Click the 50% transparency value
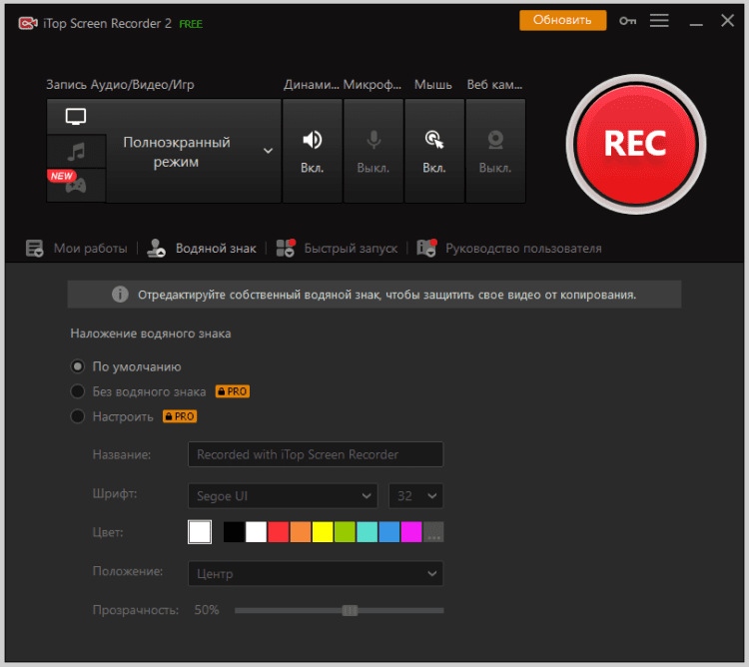 point(207,610)
